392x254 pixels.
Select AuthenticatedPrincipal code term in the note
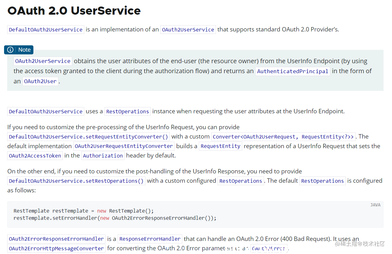click(292, 71)
